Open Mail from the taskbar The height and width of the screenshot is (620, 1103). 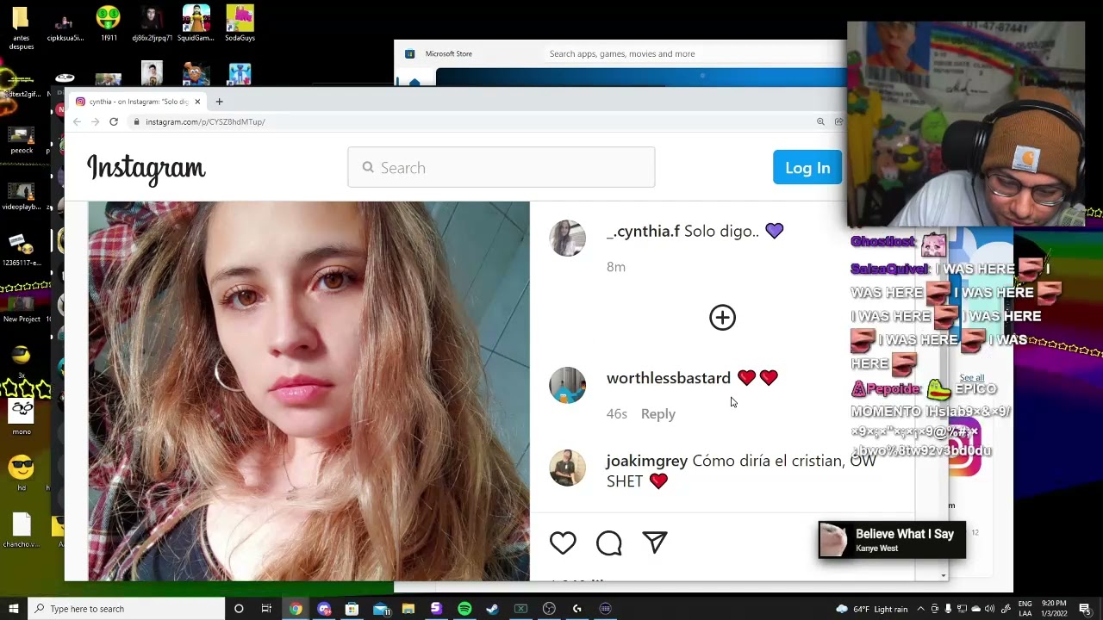[x=380, y=609]
